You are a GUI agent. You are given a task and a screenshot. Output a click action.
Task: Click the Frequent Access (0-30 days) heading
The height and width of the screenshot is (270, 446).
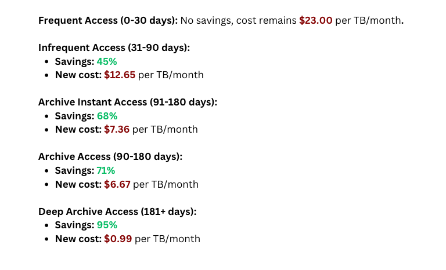point(108,21)
